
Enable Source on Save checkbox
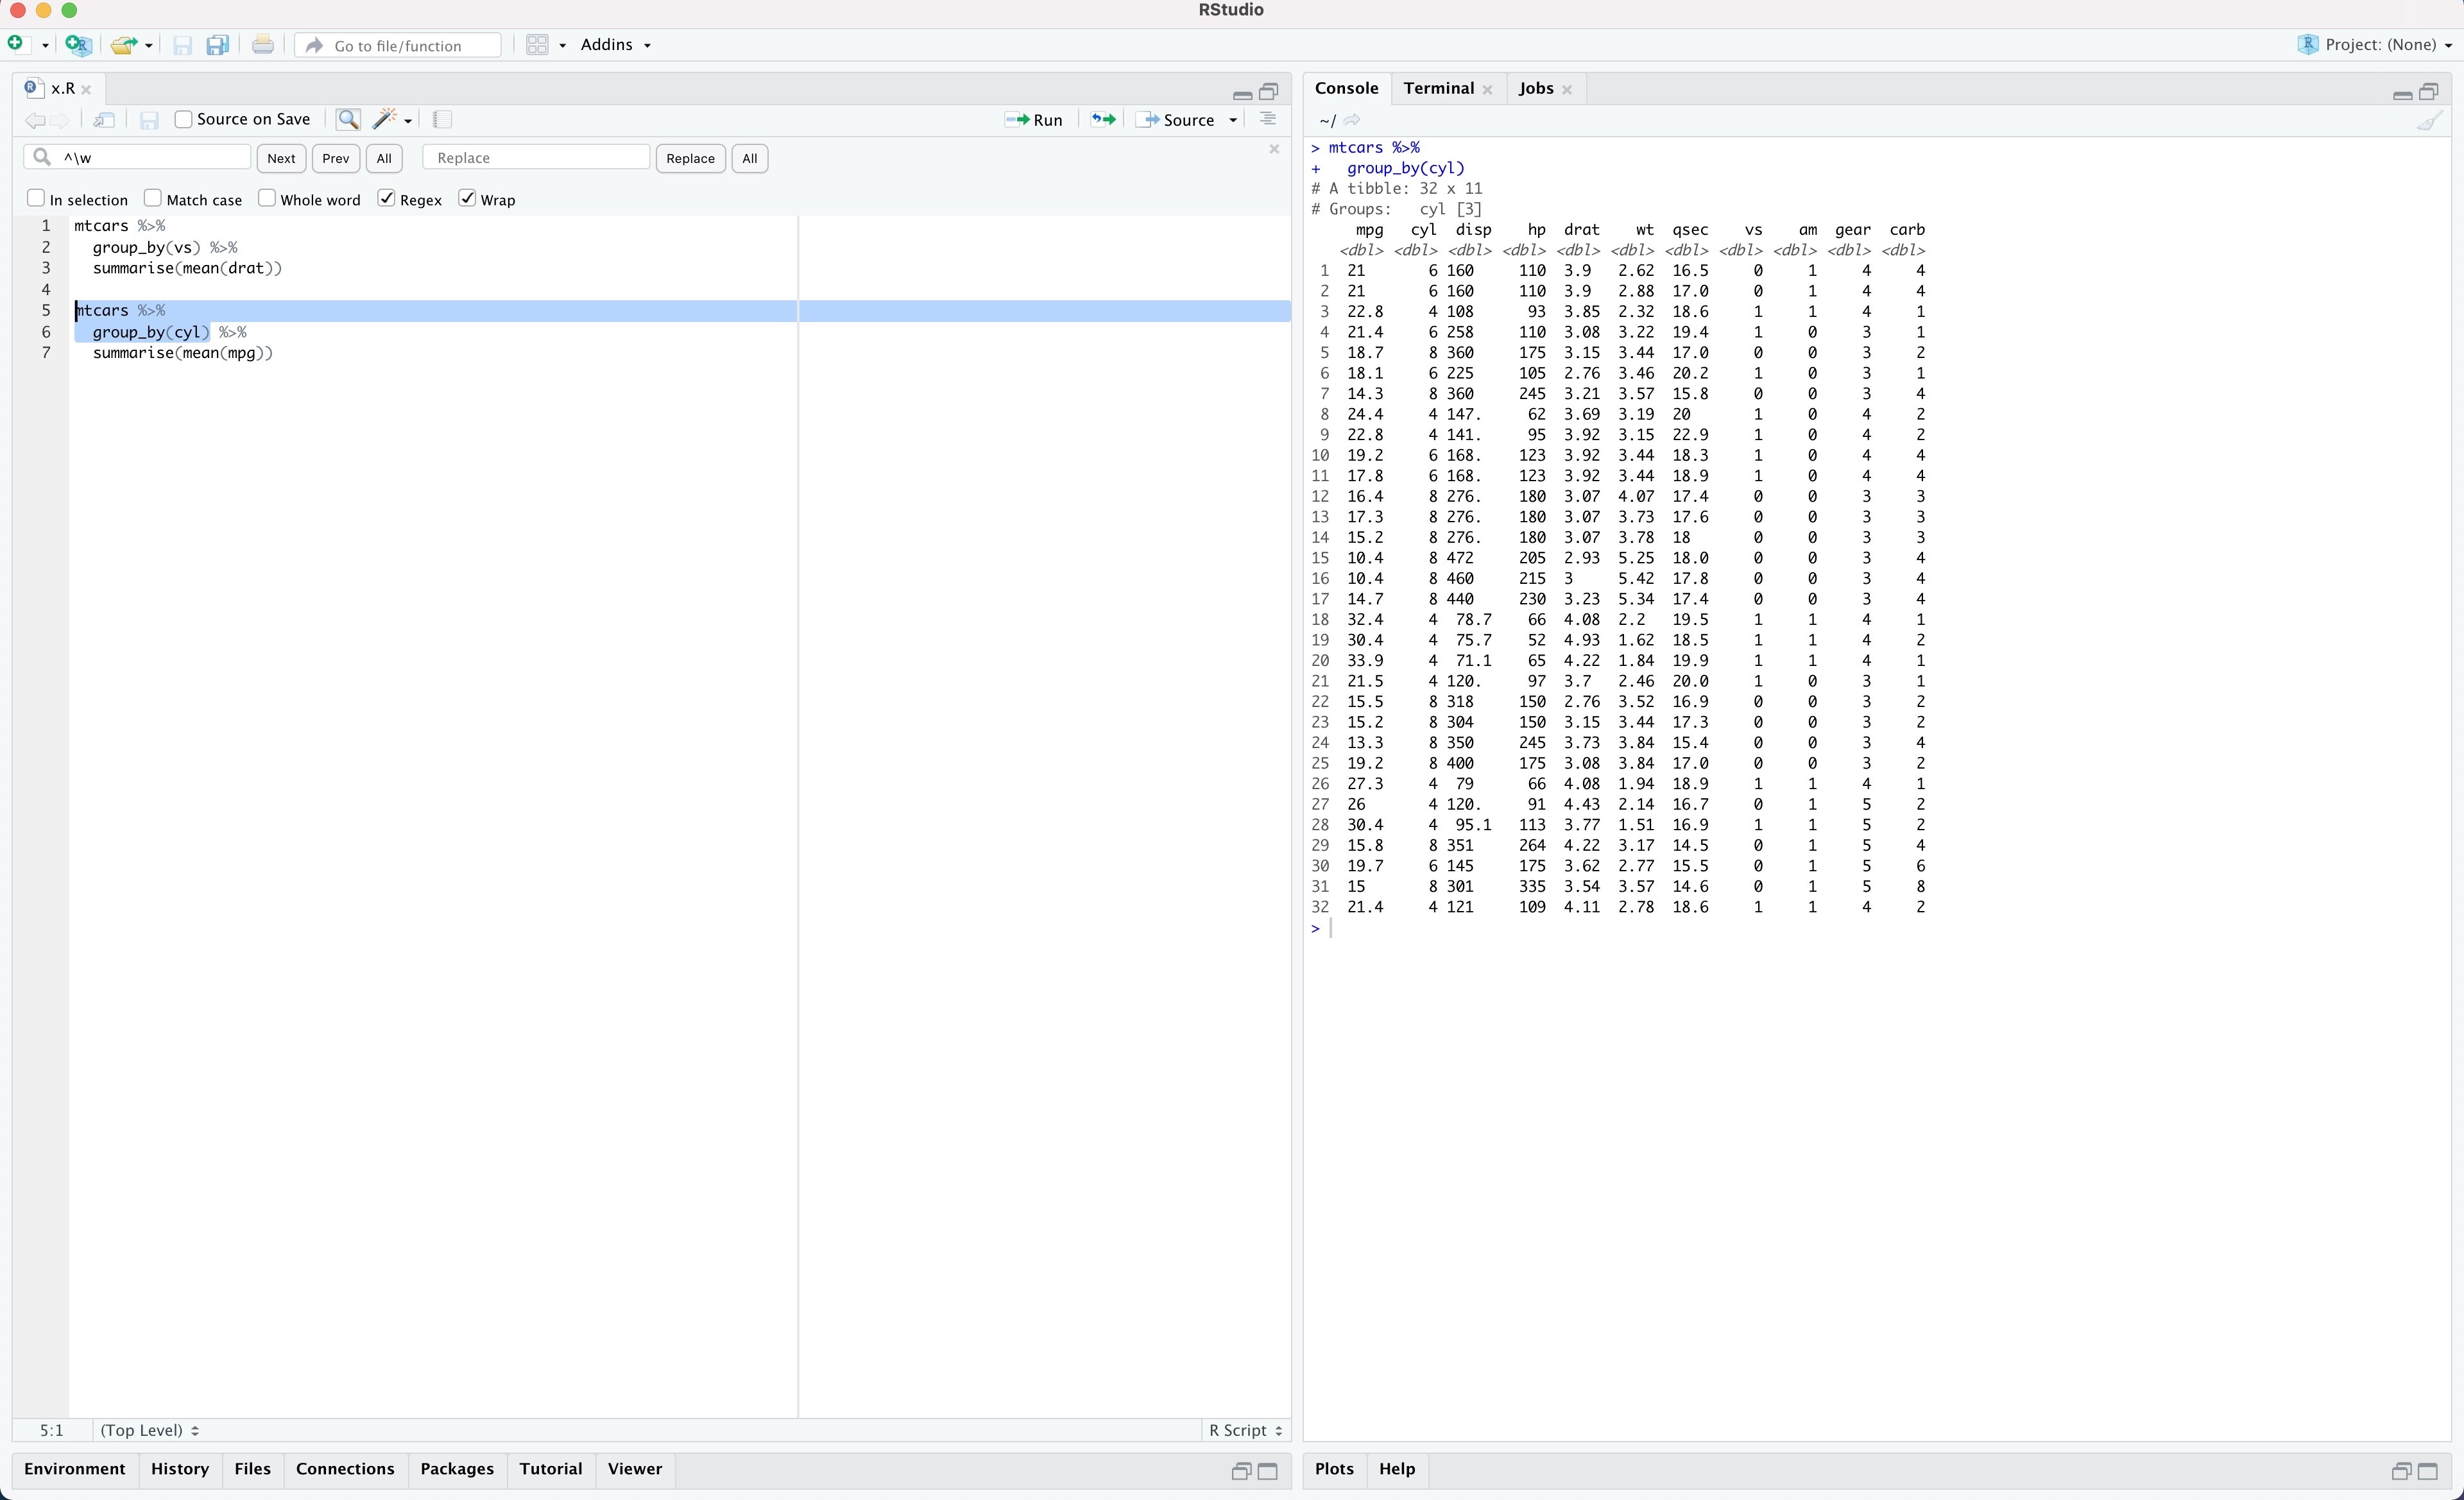click(x=183, y=119)
